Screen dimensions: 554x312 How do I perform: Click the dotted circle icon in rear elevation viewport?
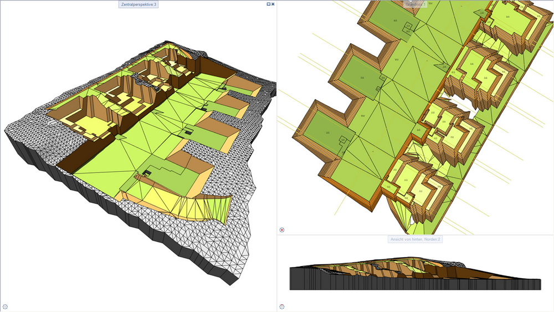[x=281, y=306]
